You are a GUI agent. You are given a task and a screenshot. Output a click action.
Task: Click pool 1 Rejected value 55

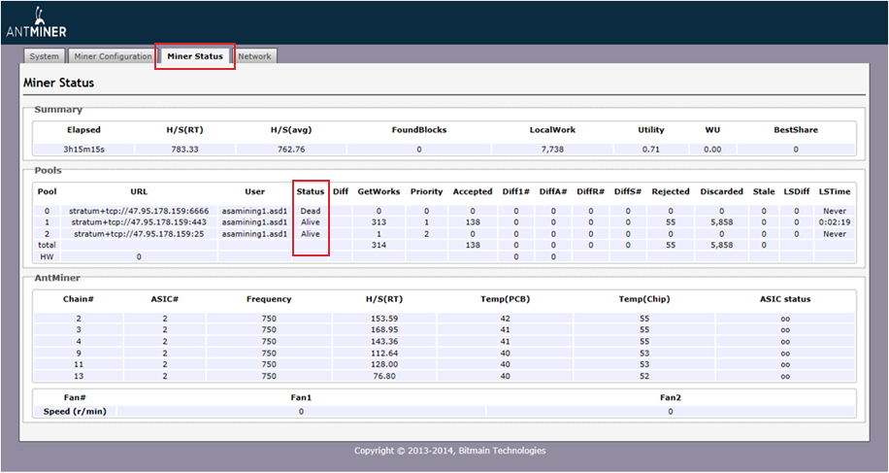(671, 222)
